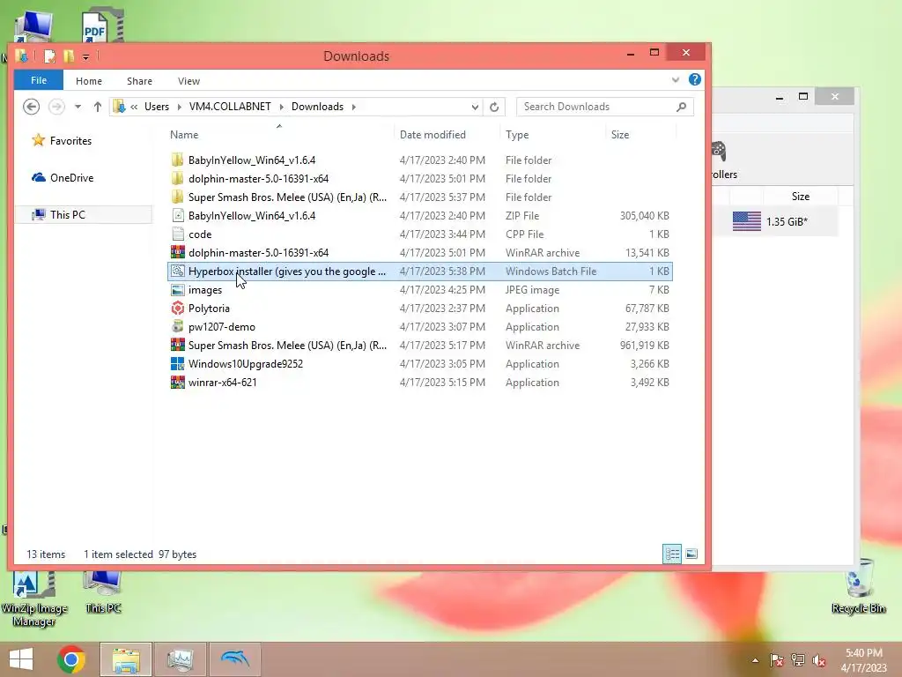Open File Explorer taskbar button

(126, 659)
